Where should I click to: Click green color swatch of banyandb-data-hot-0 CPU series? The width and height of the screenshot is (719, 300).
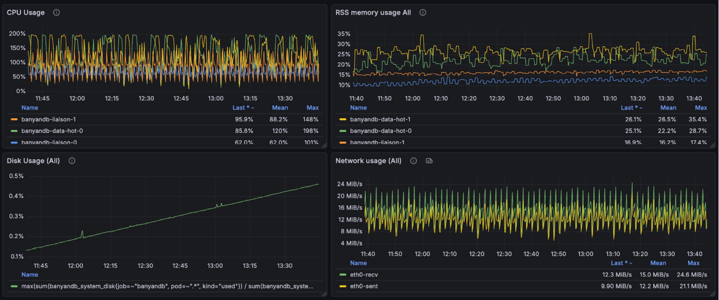tap(14, 131)
